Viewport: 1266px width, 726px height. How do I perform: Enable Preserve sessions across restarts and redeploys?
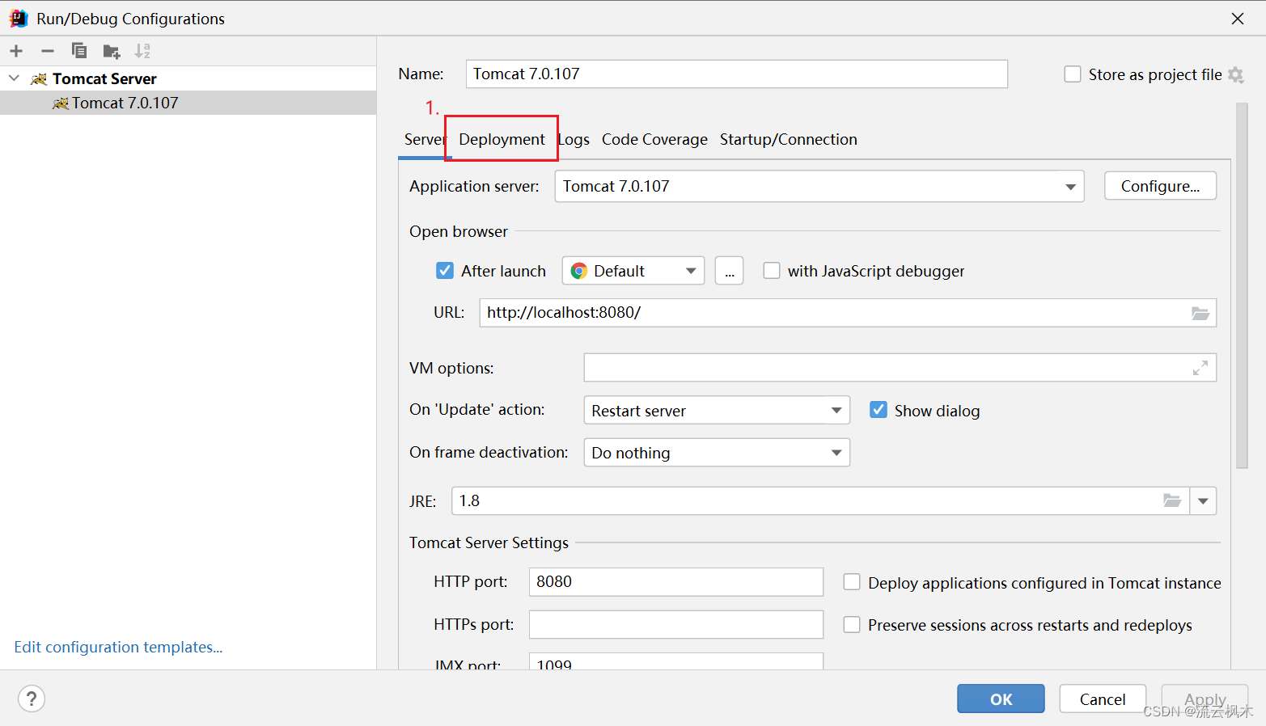point(852,625)
